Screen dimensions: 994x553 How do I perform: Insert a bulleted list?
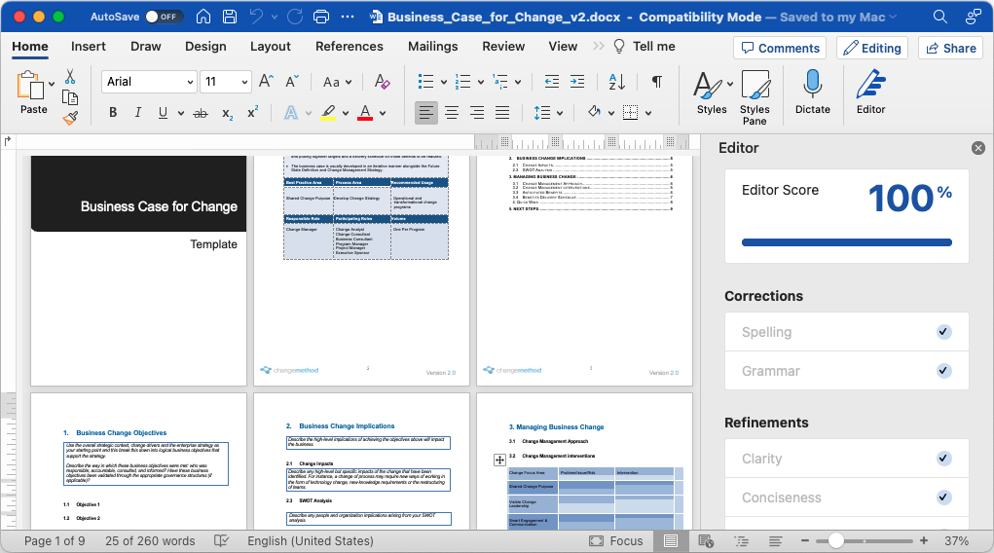[x=425, y=82]
